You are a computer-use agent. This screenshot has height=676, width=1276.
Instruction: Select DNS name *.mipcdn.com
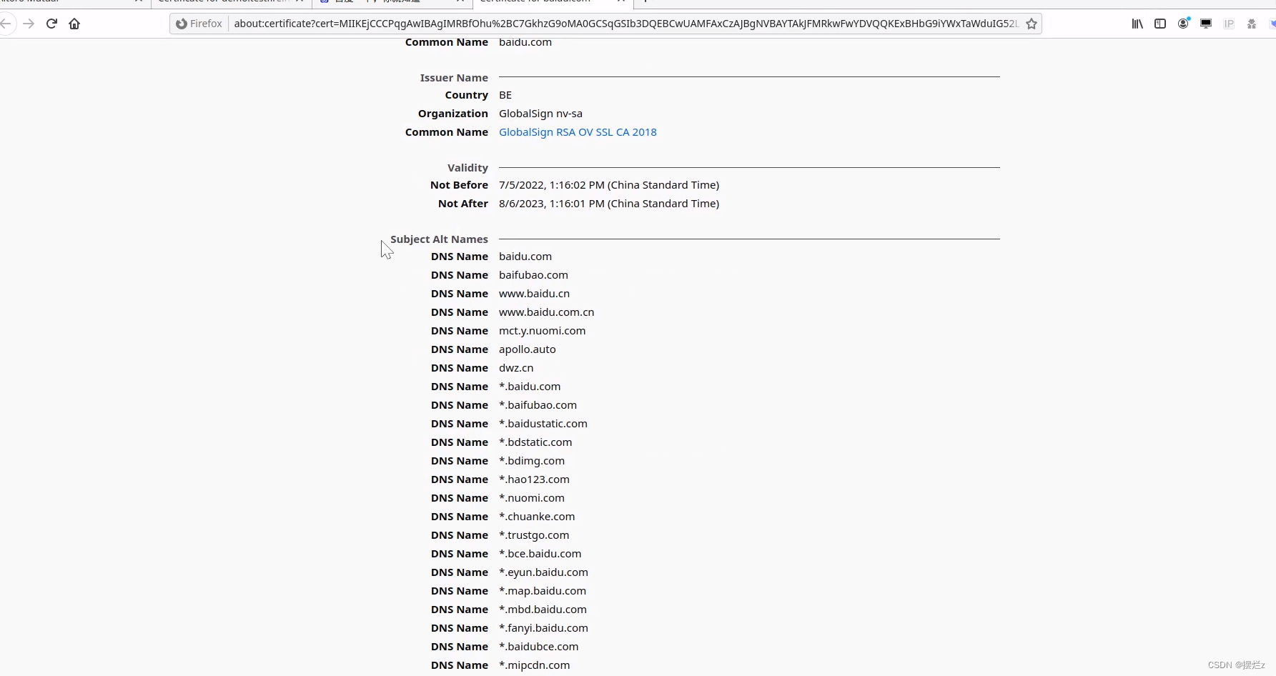point(535,665)
